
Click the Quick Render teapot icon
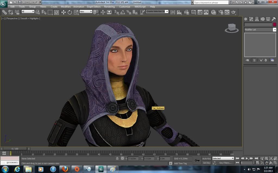233,12
